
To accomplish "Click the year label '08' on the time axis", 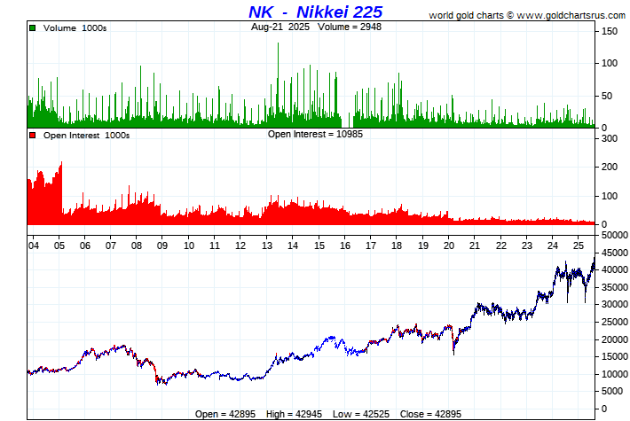I will (137, 246).
